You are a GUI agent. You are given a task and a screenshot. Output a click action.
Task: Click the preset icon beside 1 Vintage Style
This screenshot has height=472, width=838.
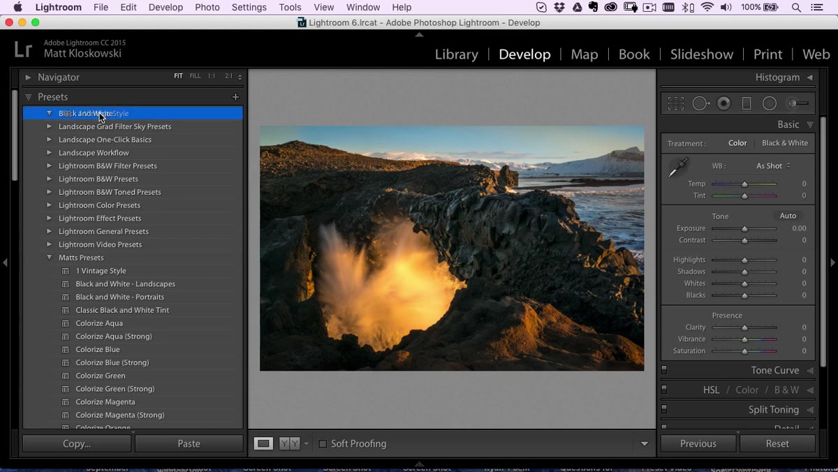[x=66, y=271]
